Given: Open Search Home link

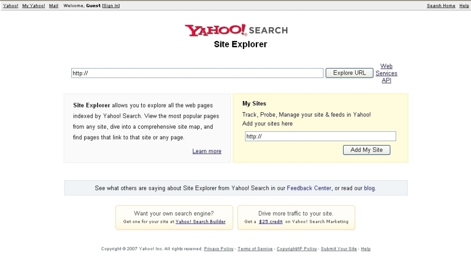Looking at the screenshot, I should pyautogui.click(x=441, y=6).
